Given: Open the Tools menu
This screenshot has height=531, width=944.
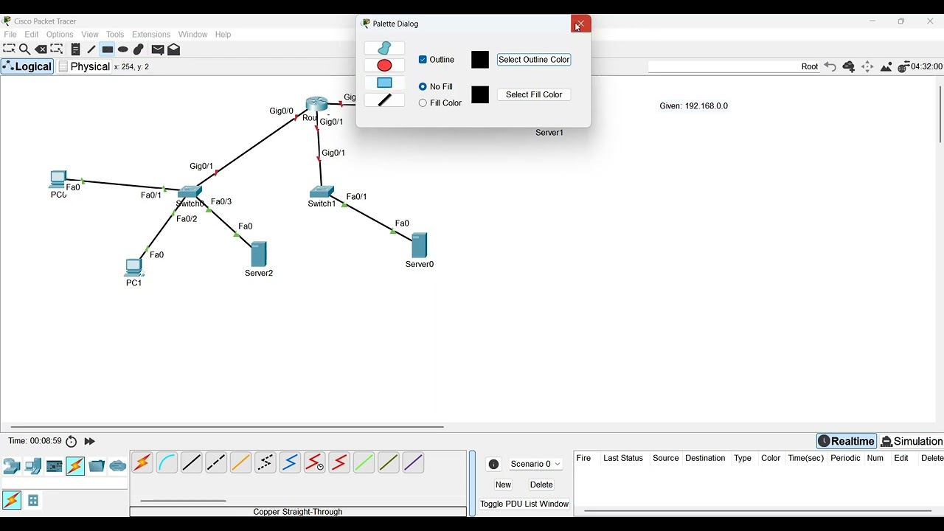Looking at the screenshot, I should (115, 35).
